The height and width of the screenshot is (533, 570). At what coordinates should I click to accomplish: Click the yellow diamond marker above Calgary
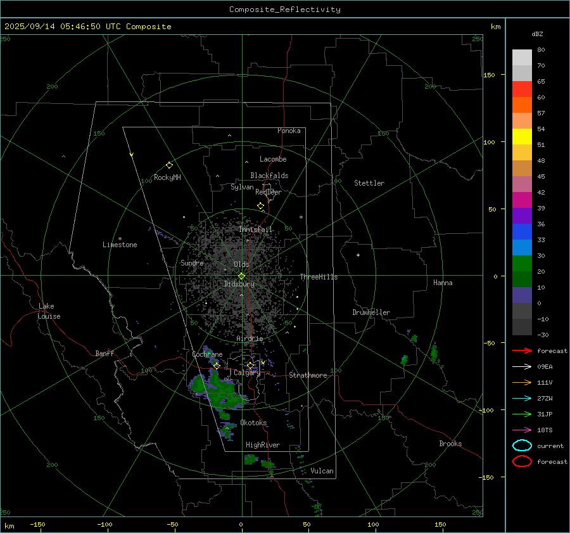(x=250, y=365)
